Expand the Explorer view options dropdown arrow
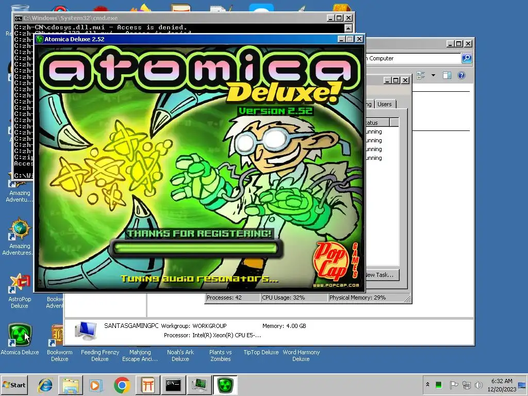 coord(433,75)
